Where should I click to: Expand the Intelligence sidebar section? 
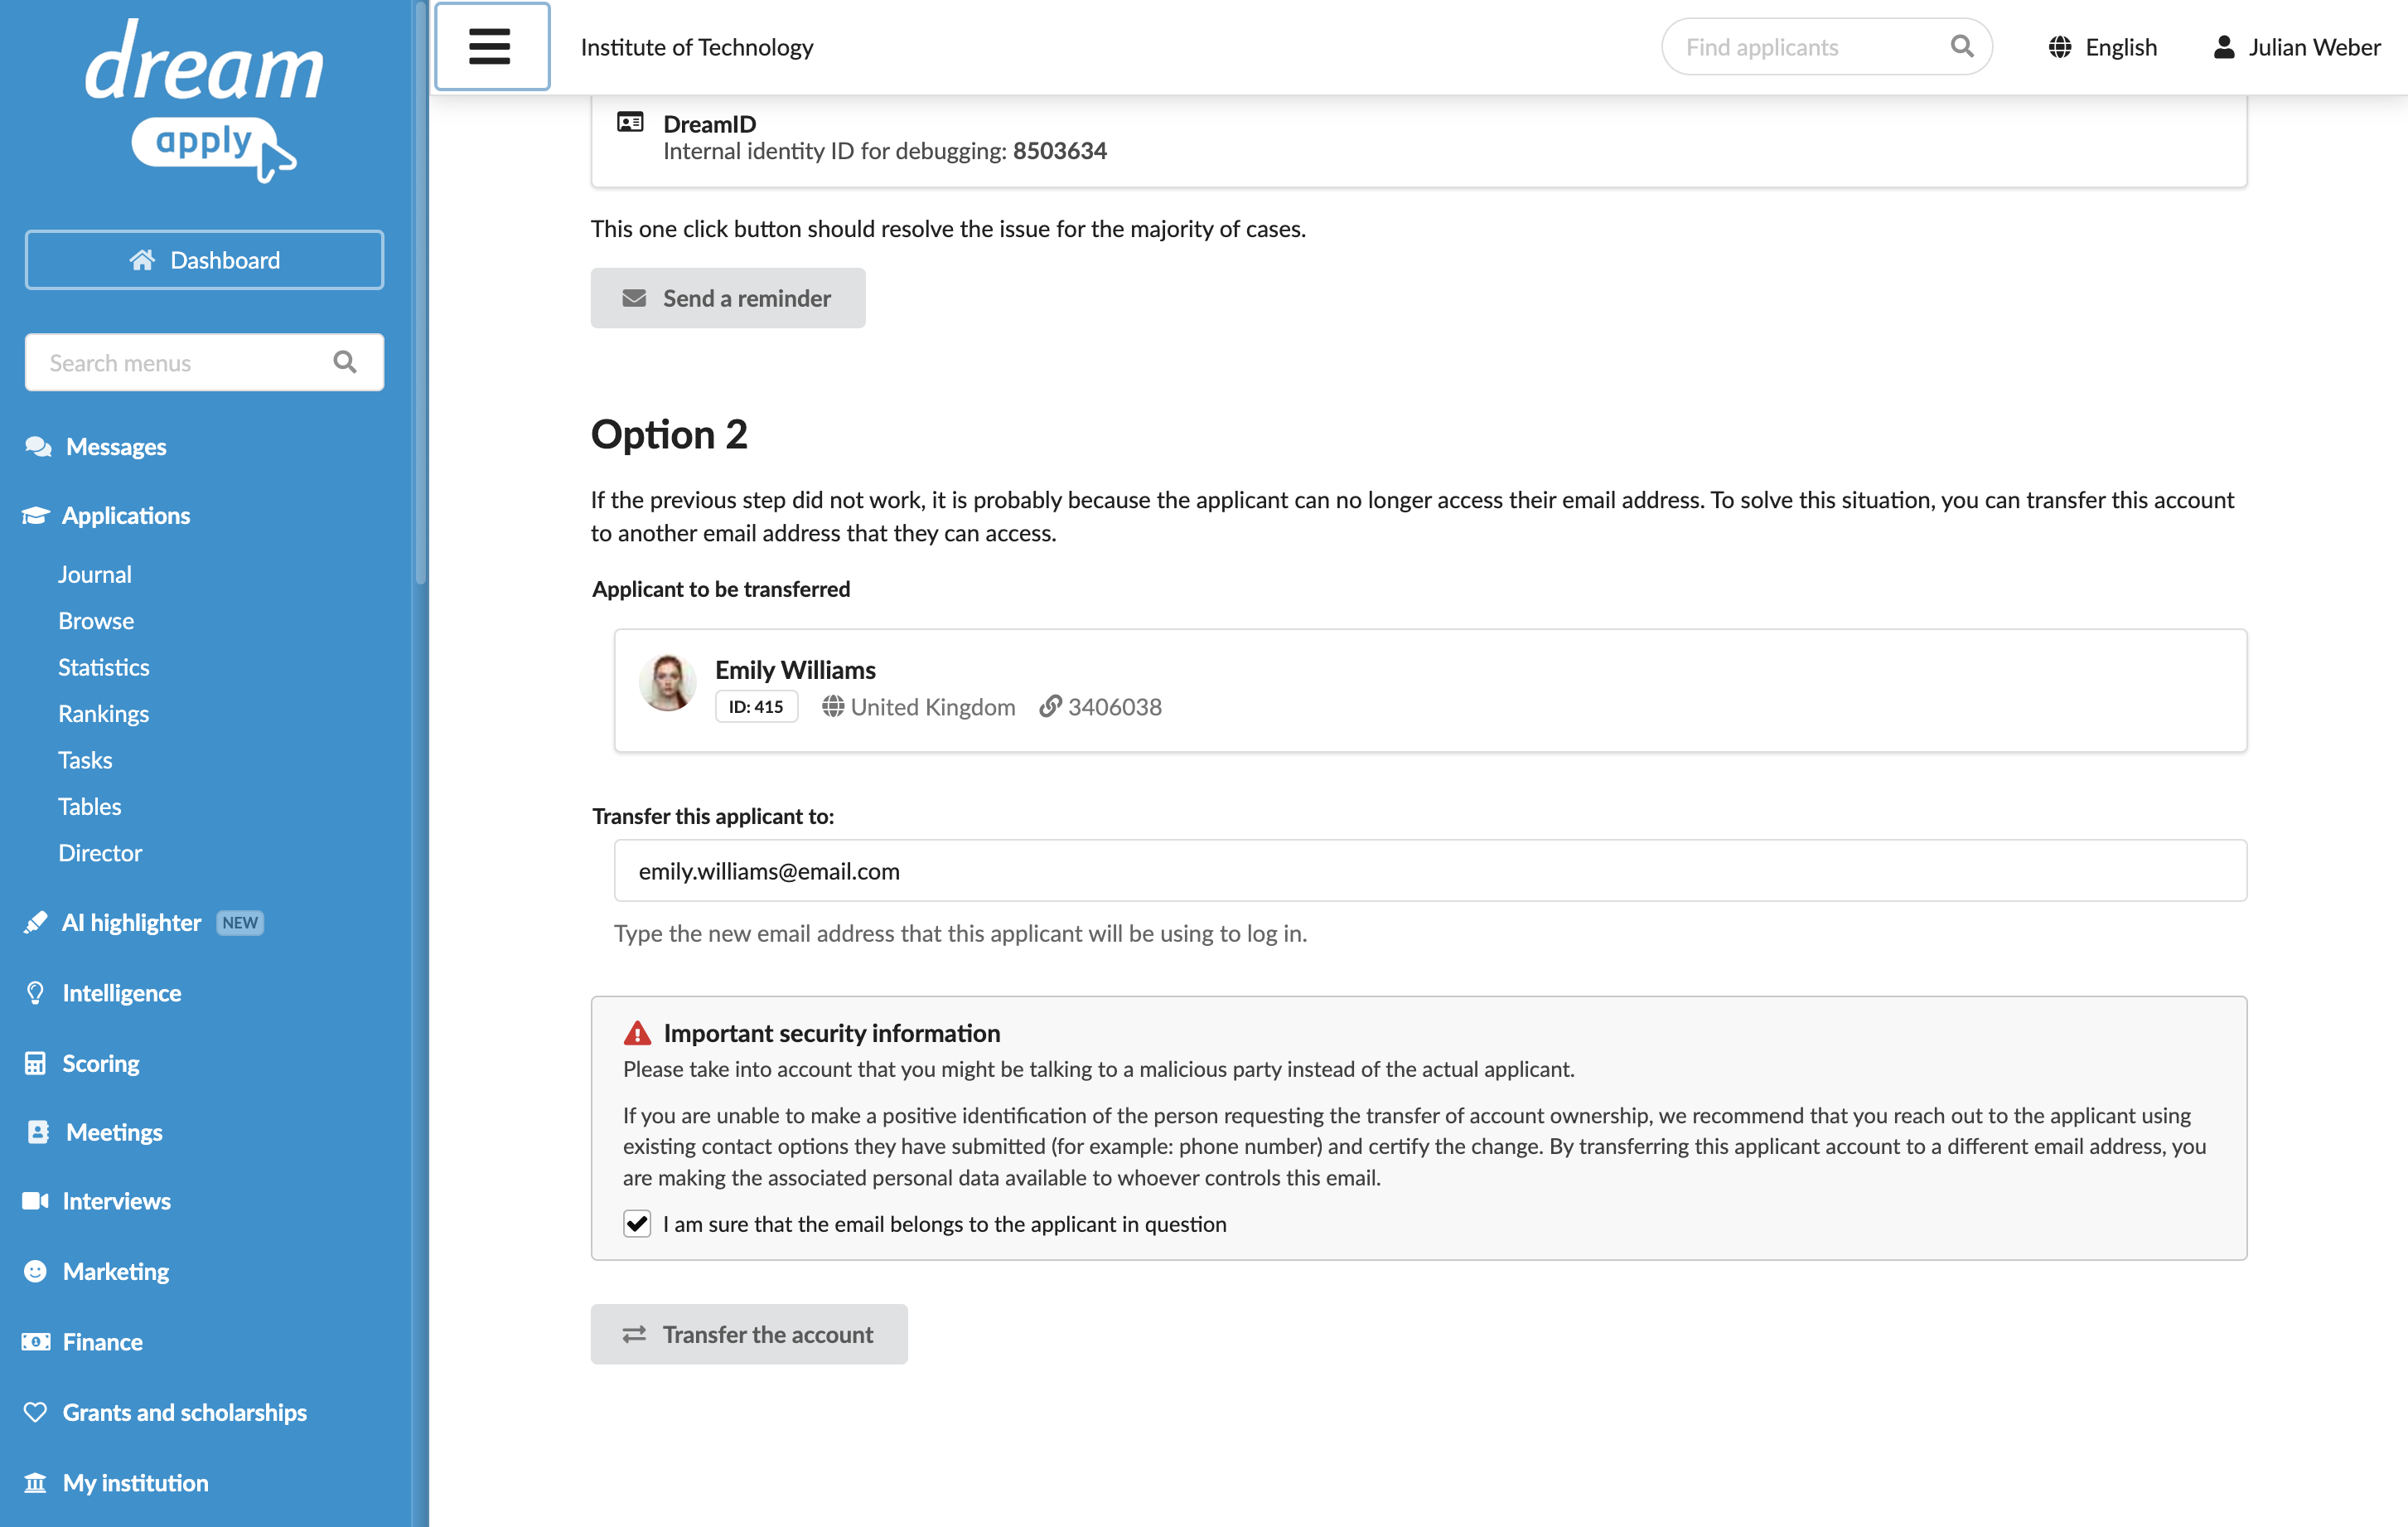[121, 992]
